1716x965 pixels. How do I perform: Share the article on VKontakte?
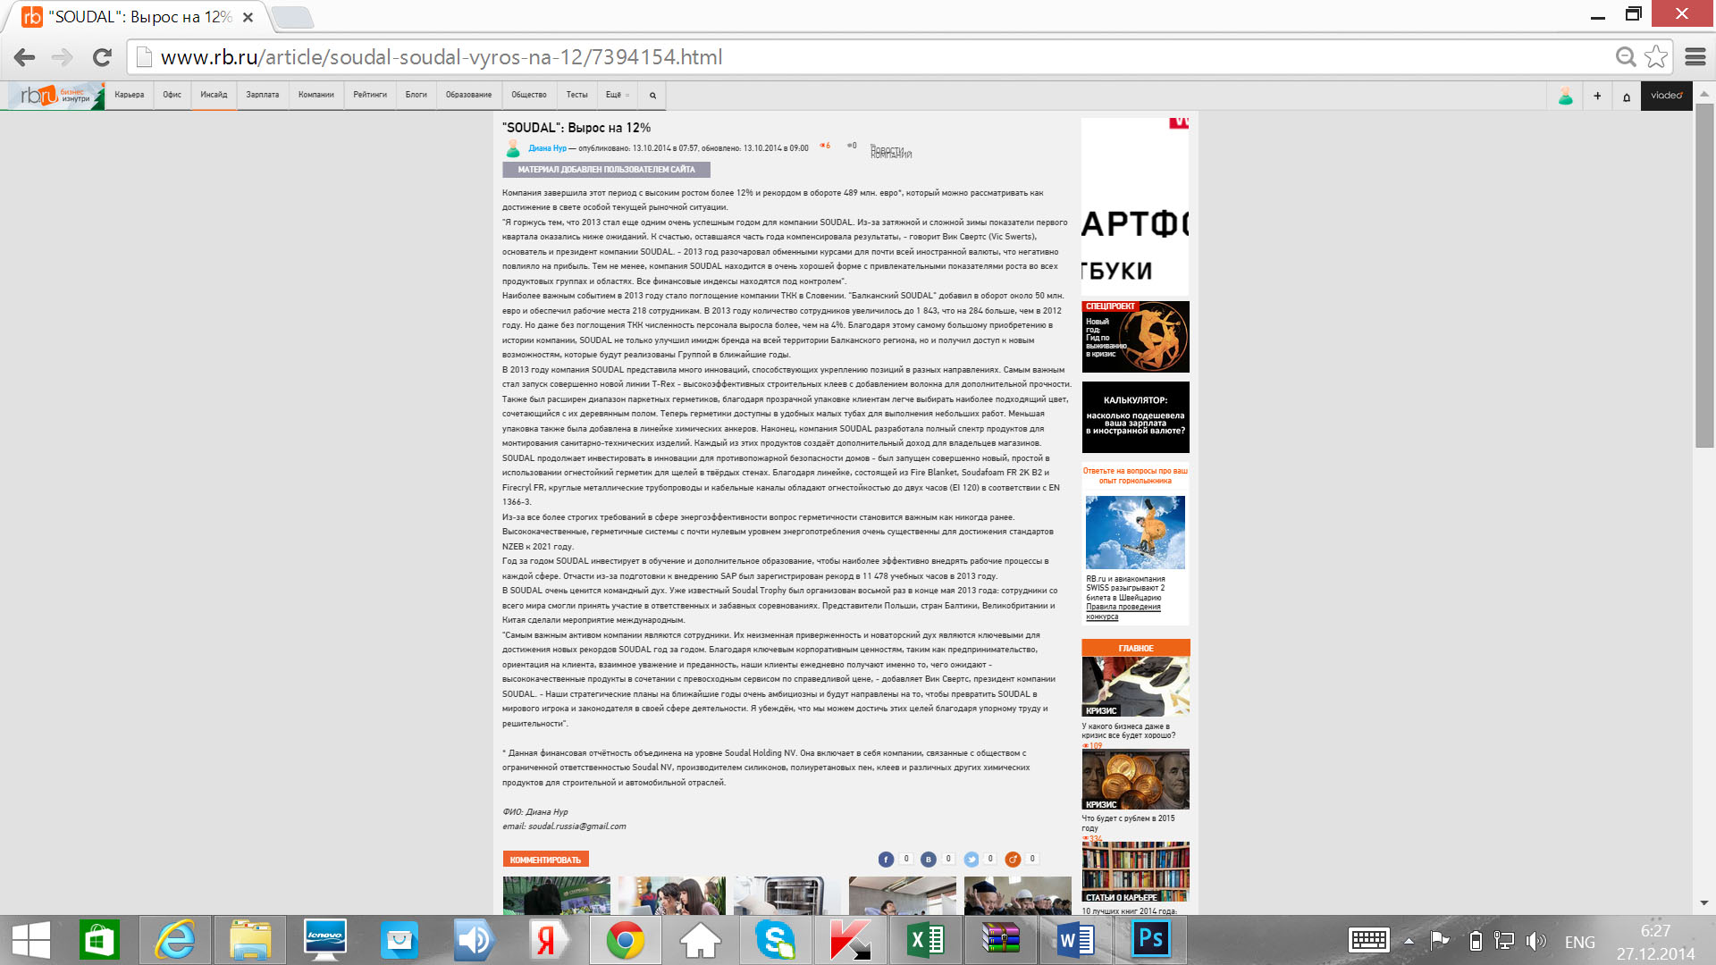(x=929, y=860)
